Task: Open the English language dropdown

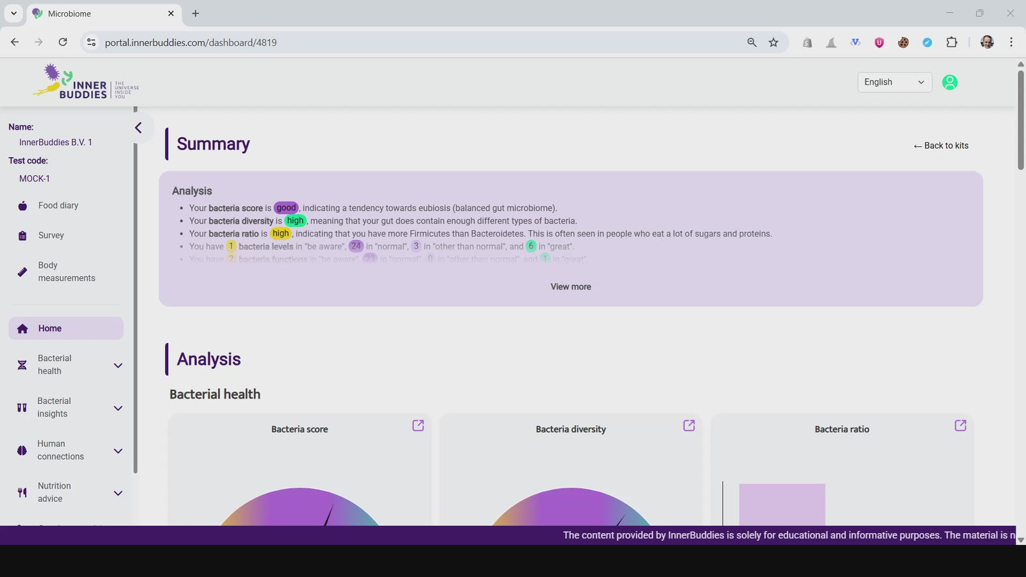Action: [894, 82]
